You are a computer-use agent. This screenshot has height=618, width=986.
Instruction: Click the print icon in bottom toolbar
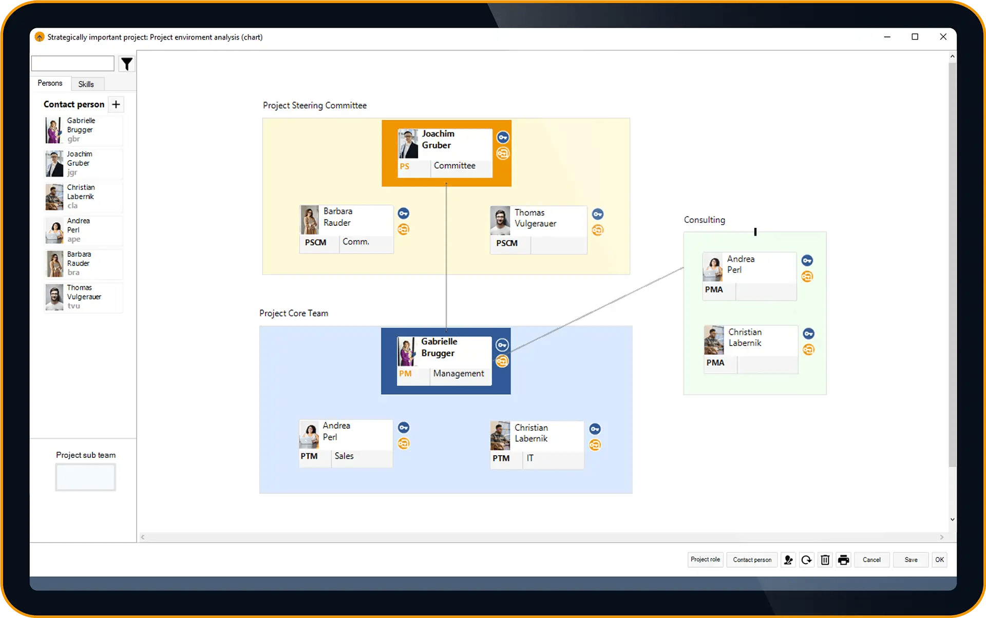[x=843, y=559]
